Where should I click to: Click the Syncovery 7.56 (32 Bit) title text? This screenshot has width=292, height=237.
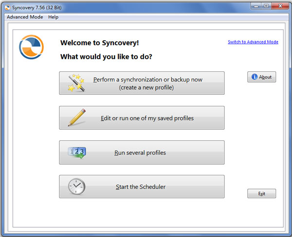point(37,8)
